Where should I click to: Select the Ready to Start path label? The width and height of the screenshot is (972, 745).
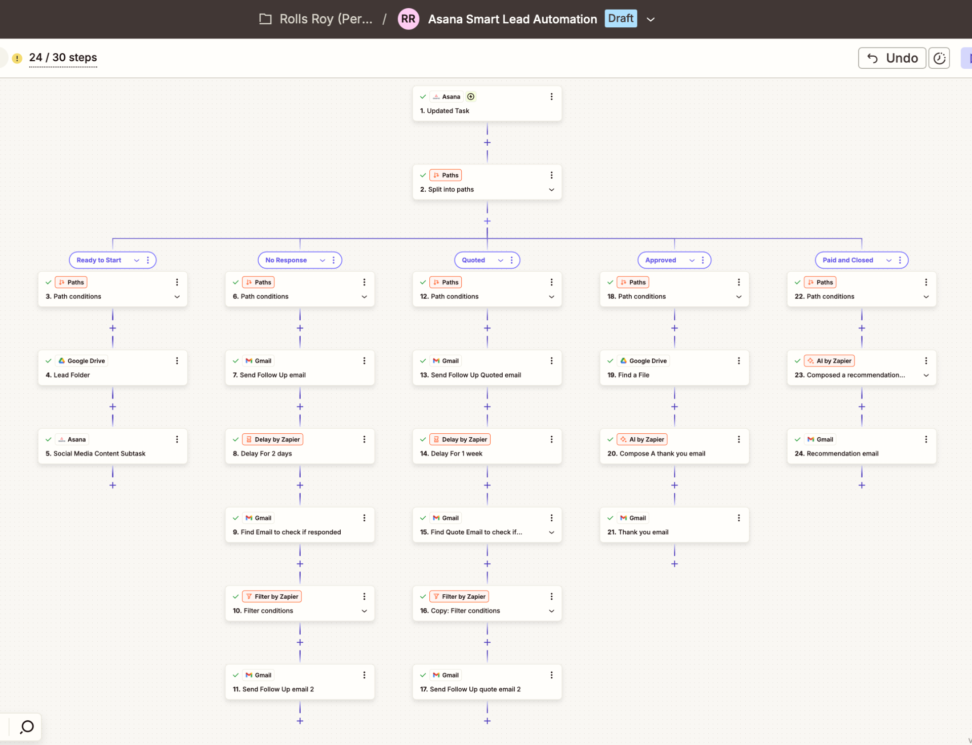[99, 260]
